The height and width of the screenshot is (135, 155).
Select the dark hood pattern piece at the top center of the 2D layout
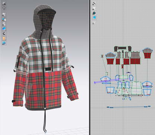(x=122, y=48)
